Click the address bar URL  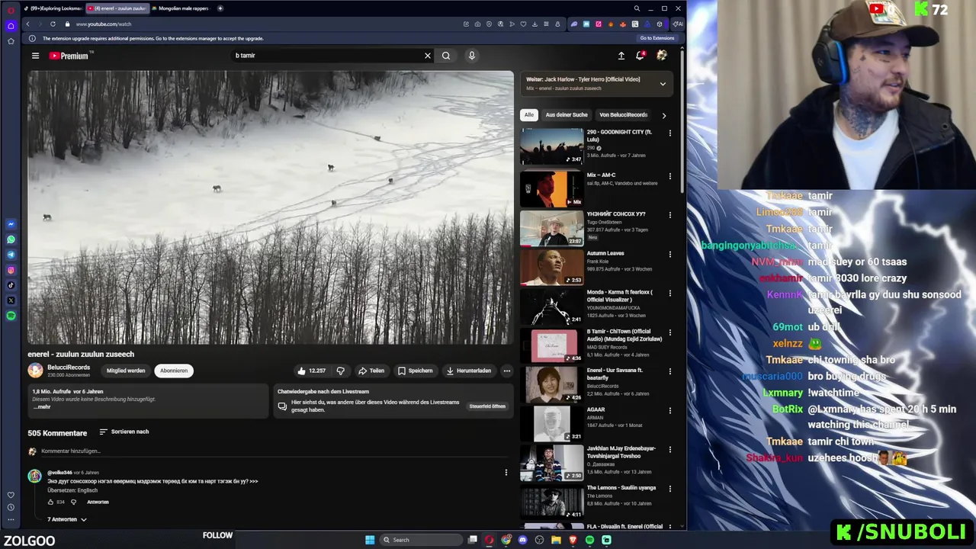pyautogui.click(x=104, y=24)
